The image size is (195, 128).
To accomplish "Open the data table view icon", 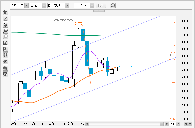I will 5,74.
